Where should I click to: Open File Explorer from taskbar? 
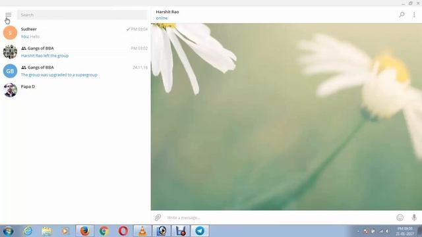[47, 231]
